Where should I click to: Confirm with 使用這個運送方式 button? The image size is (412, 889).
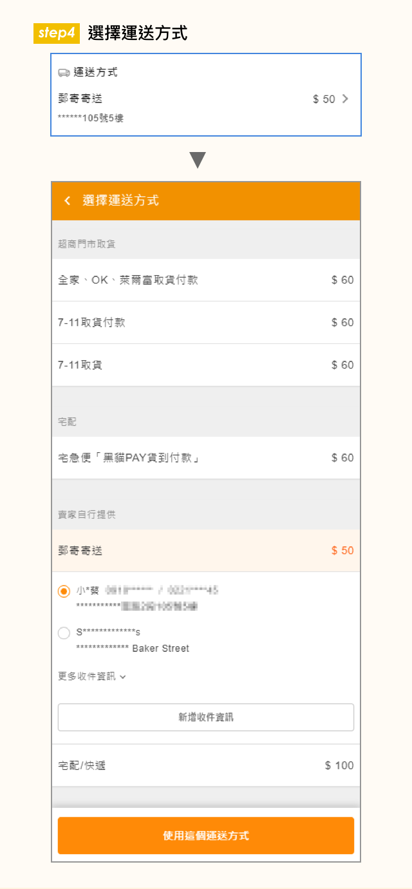[206, 836]
